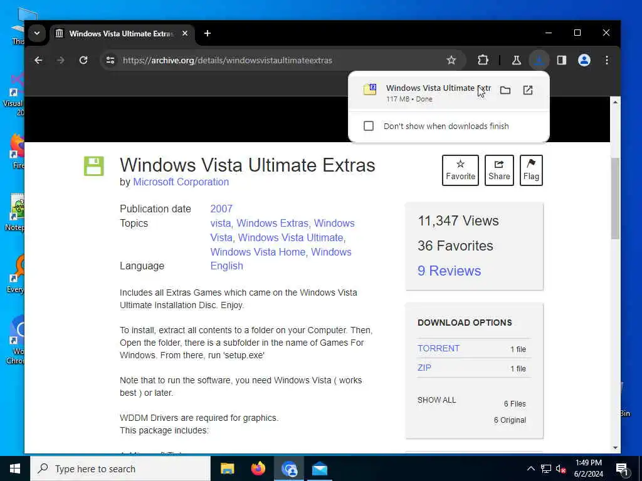Select ZIP download option
The width and height of the screenshot is (642, 481).
(x=424, y=368)
